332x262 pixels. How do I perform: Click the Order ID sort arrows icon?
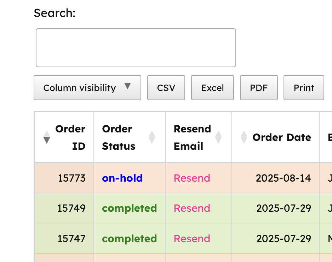click(46, 137)
